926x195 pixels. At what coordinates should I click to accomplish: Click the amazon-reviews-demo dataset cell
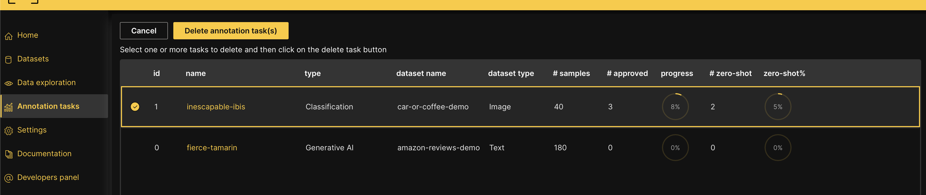[x=438, y=148]
